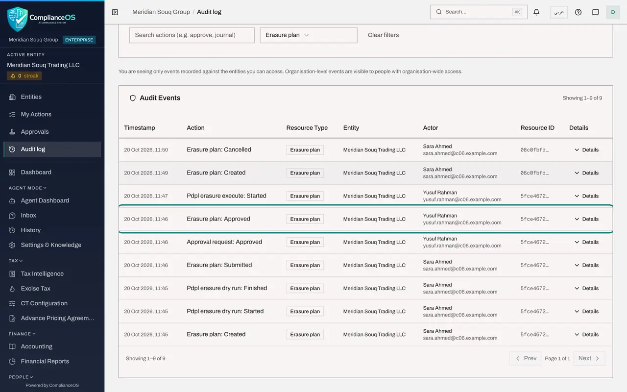Click the Entities building icon

12,97
